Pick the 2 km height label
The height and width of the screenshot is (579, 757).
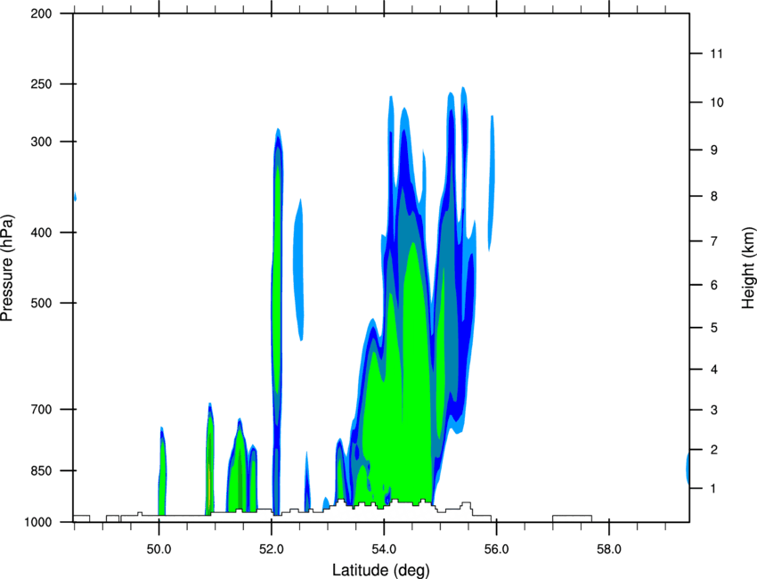click(713, 450)
